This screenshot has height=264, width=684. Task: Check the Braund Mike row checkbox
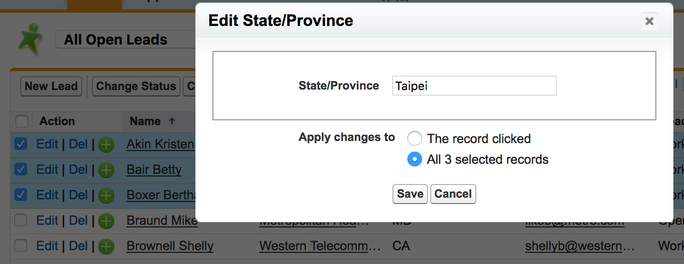(21, 221)
